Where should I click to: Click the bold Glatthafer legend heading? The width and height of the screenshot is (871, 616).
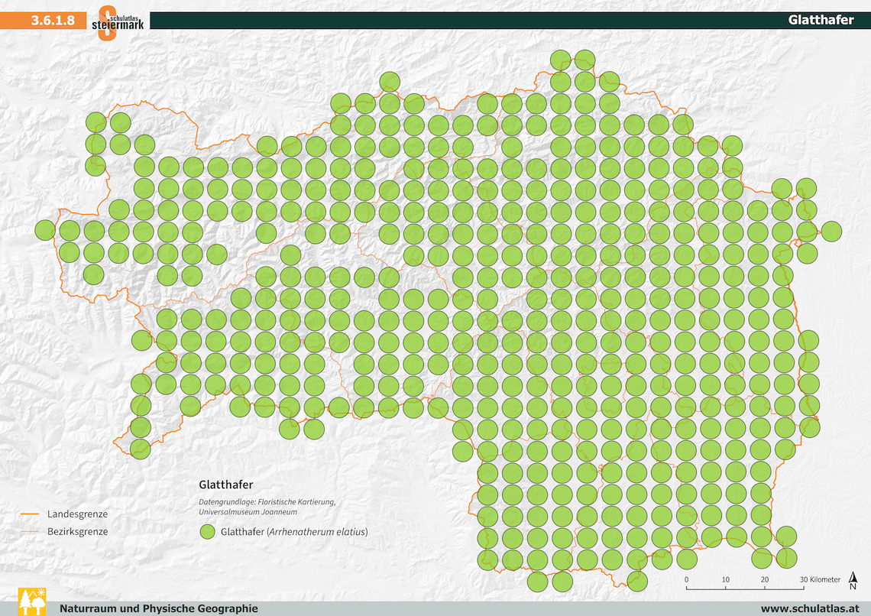click(225, 485)
